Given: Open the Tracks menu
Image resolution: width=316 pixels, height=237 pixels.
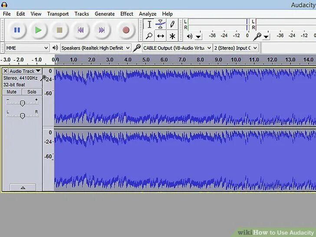Looking at the screenshot, I should pos(82,14).
